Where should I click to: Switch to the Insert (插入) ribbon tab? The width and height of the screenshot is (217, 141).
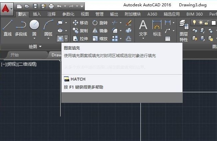coord(37,14)
